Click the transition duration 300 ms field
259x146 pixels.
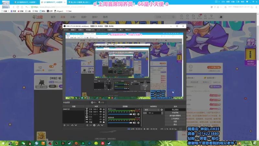click(154, 113)
